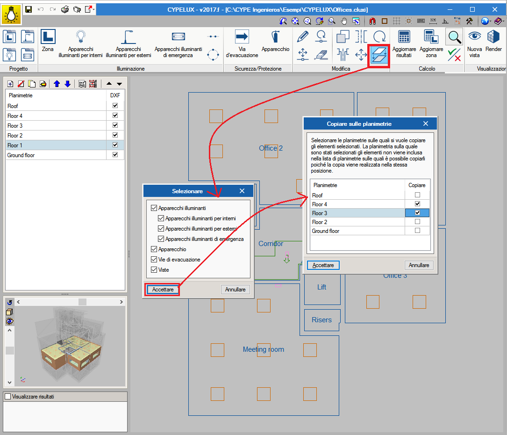Click Aggiornare risultati calculator icon
Image resolution: width=507 pixels, height=435 pixels.
tap(404, 43)
